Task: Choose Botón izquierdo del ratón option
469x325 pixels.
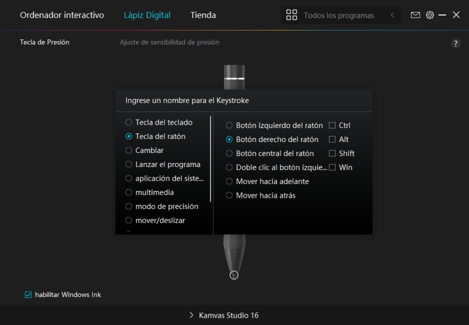Action: tap(229, 126)
